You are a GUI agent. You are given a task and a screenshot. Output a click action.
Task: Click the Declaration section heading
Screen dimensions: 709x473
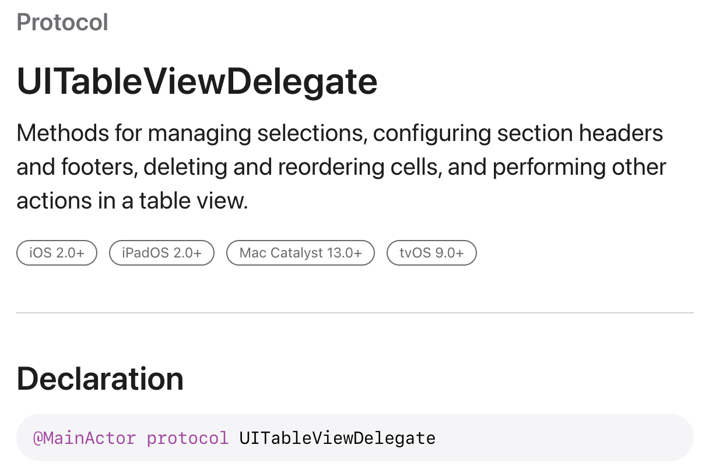point(100,379)
